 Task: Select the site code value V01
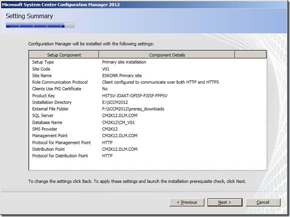(x=105, y=69)
